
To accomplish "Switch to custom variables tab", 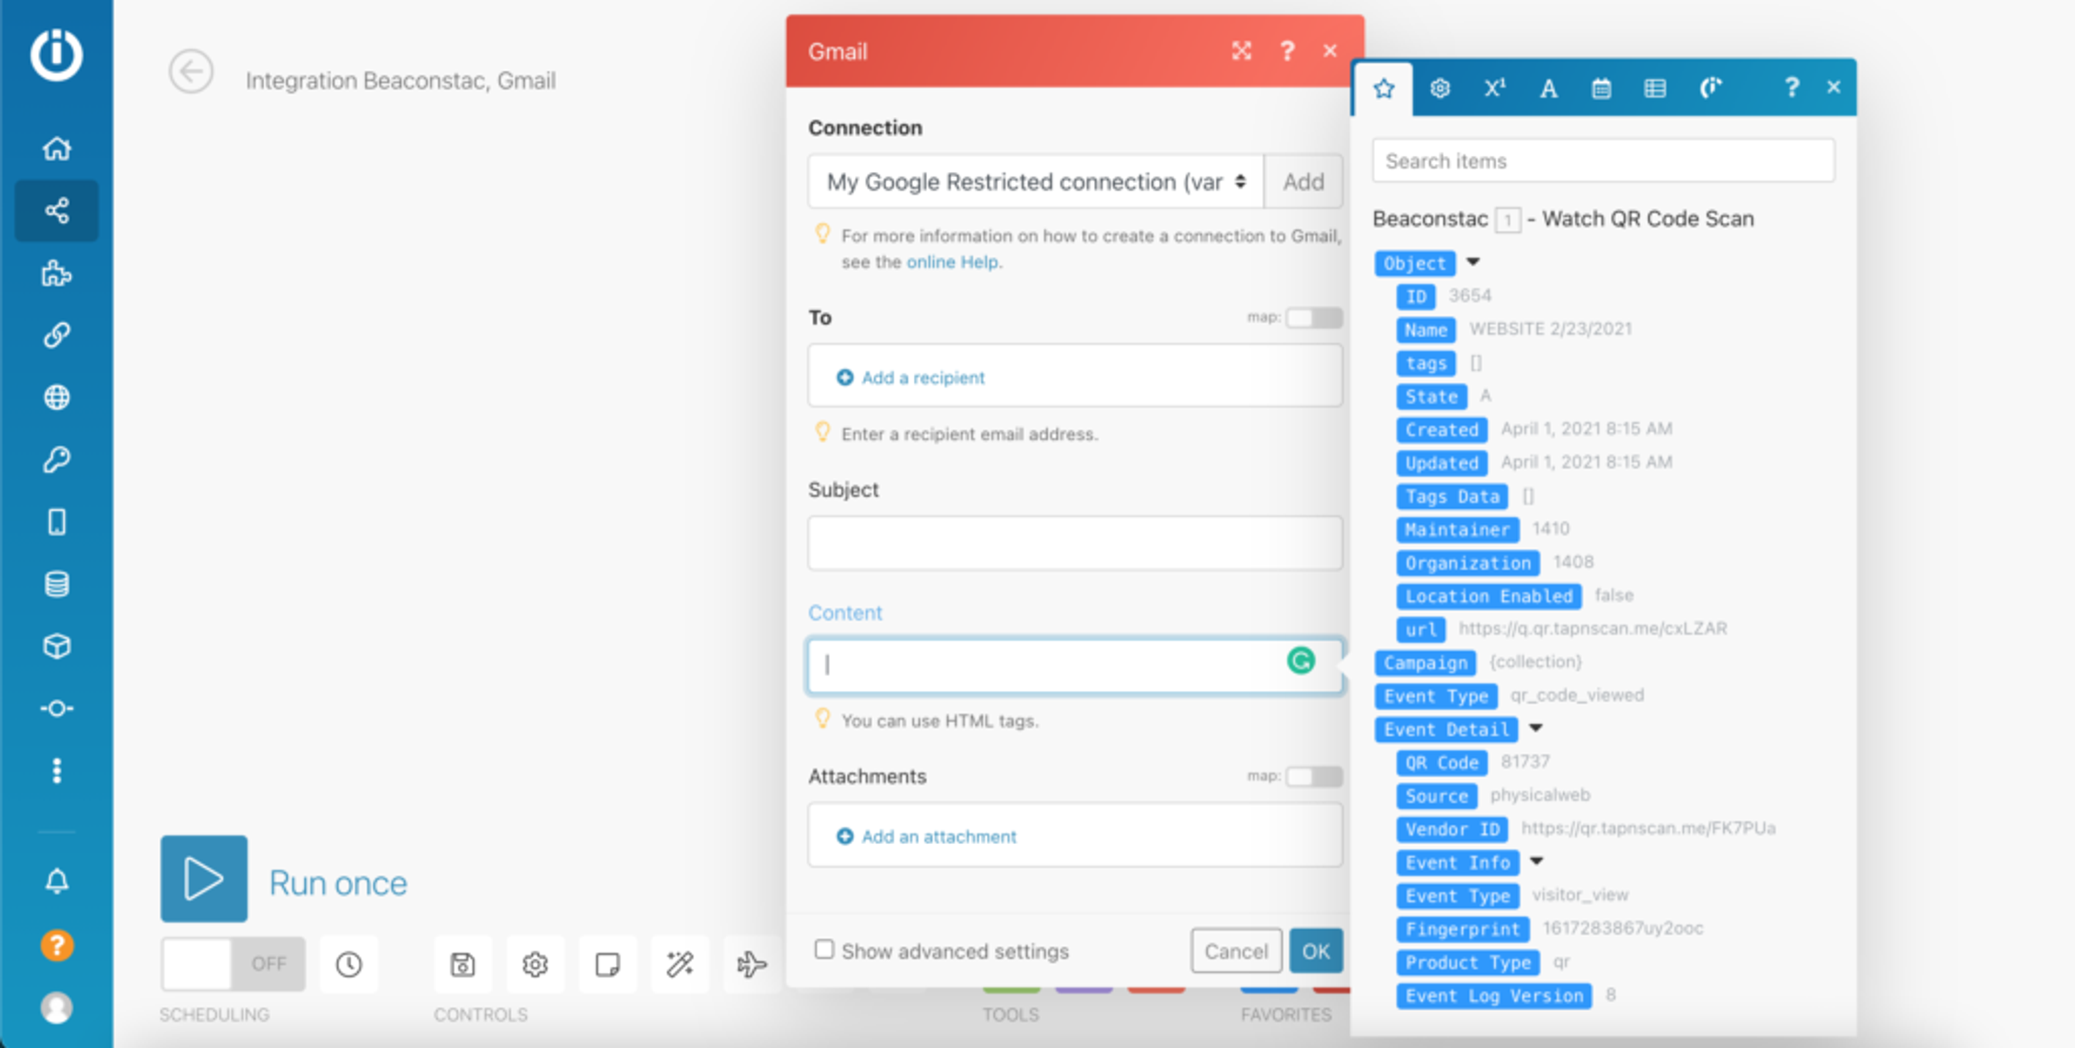I will [1710, 89].
